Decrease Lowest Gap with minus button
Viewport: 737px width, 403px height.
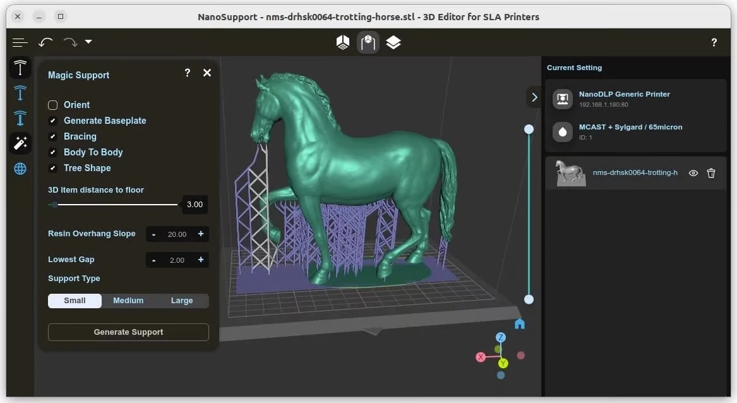coord(153,260)
